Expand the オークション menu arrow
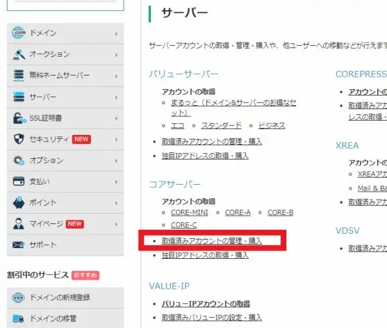The width and height of the screenshot is (387, 328). click(116, 55)
